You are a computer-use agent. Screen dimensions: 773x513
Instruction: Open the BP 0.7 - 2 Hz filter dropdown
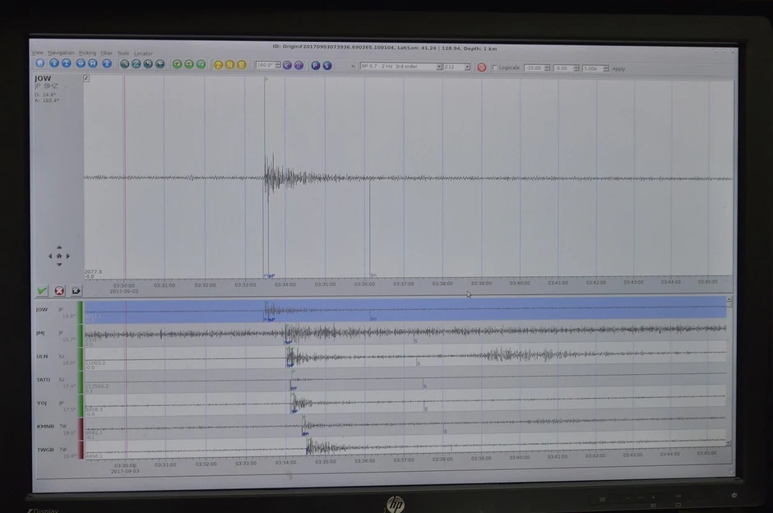400,67
